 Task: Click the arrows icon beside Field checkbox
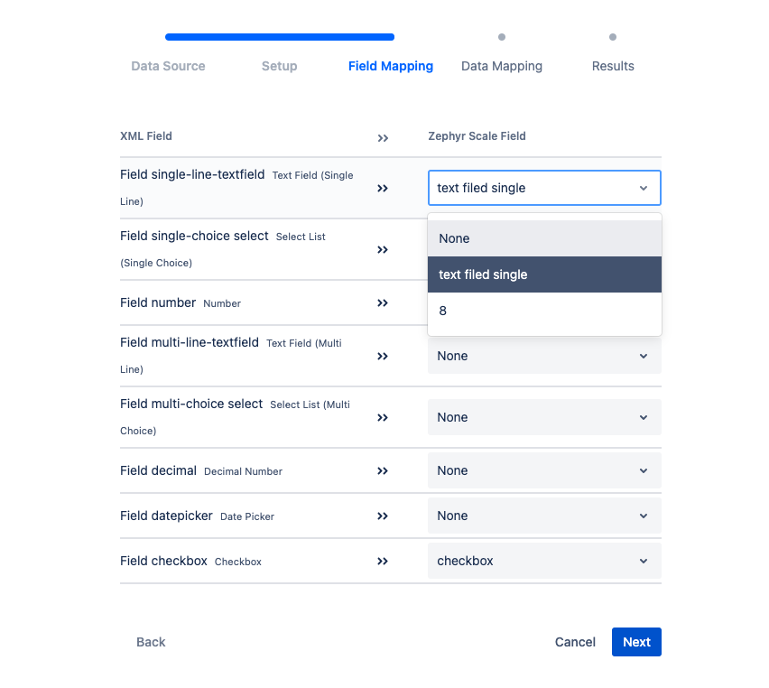tap(383, 561)
